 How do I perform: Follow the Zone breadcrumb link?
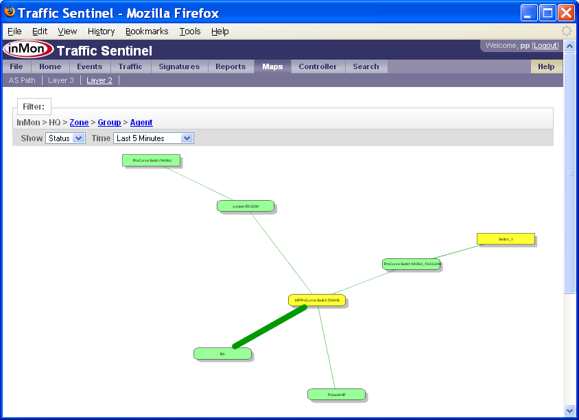coord(79,123)
